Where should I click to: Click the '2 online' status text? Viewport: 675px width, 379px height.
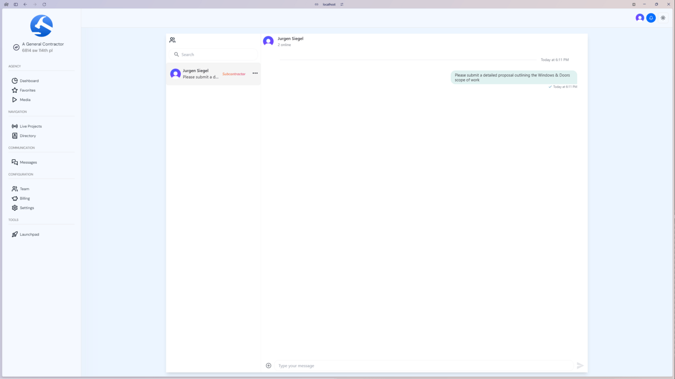tap(284, 45)
